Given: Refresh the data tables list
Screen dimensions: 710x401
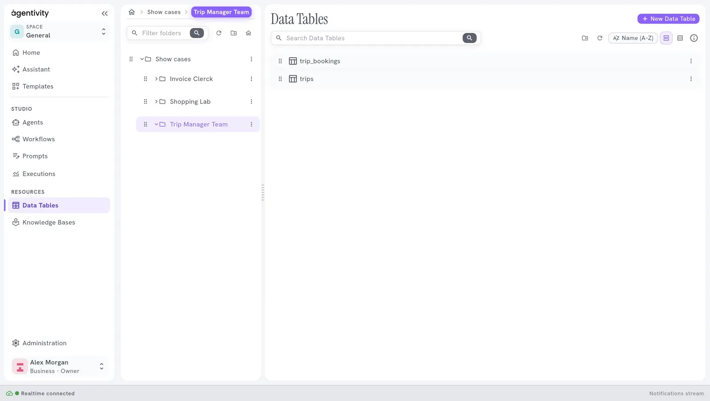Looking at the screenshot, I should (600, 38).
